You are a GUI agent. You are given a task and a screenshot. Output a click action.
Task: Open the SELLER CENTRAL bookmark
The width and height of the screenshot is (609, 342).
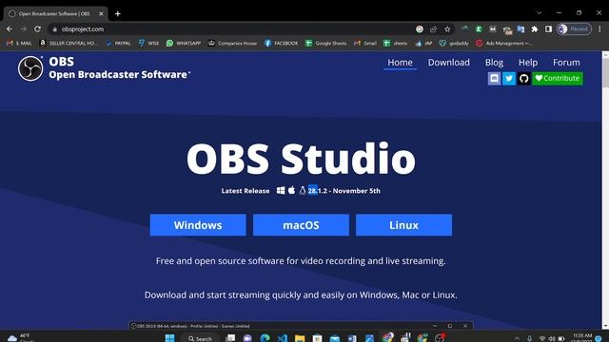point(69,43)
